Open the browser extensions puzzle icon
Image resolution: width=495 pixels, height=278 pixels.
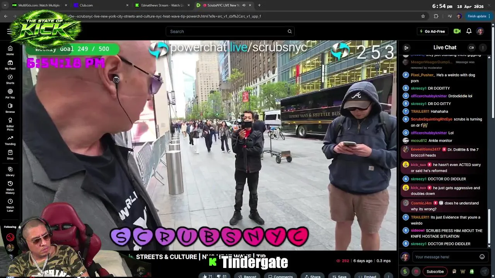[x=436, y=16]
